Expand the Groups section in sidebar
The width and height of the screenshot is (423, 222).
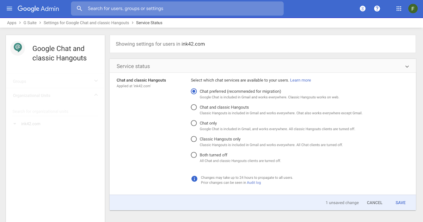(x=96, y=81)
